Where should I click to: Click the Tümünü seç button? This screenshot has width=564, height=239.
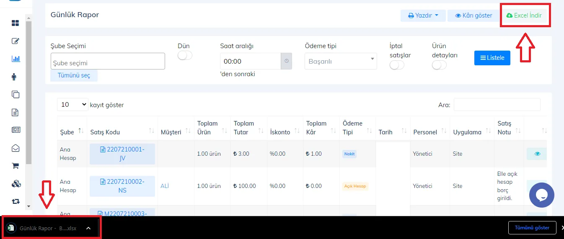[74, 75]
